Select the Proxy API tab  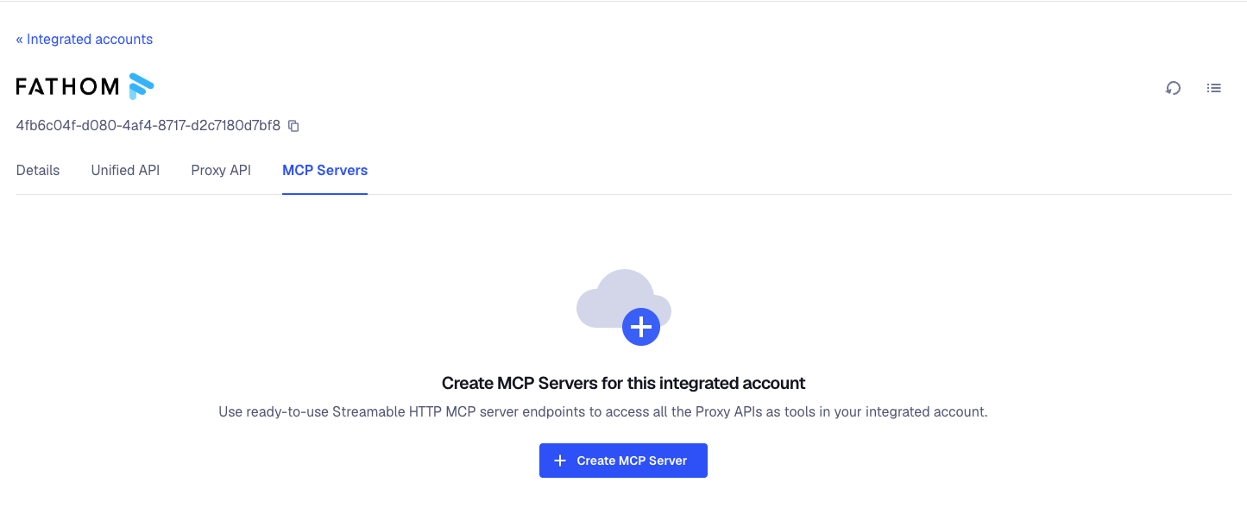[x=221, y=170]
